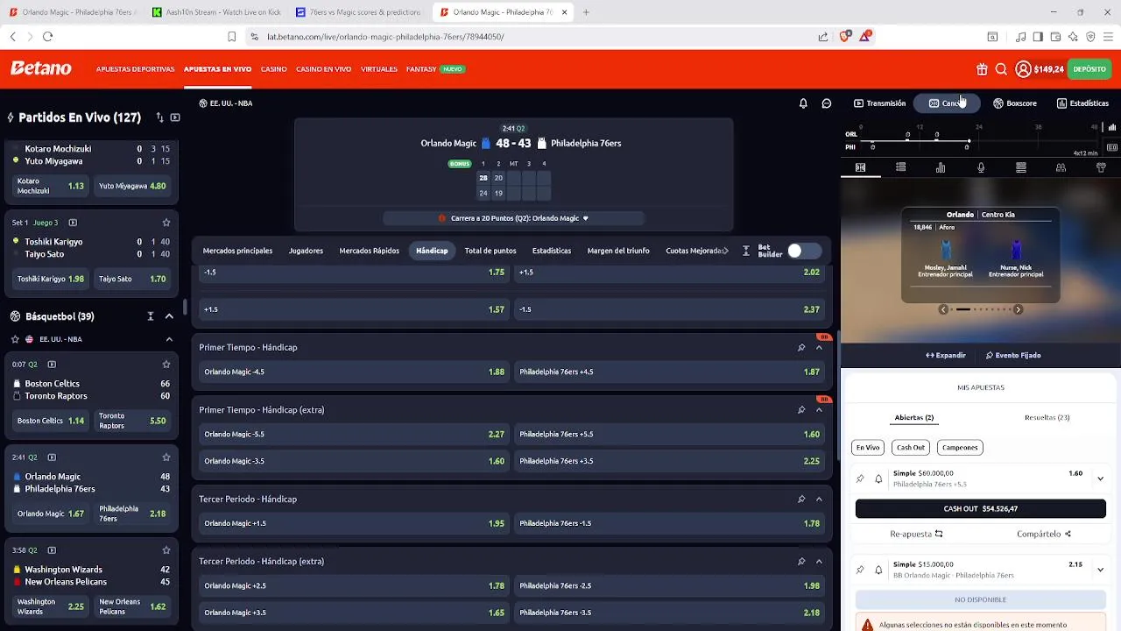This screenshot has height=631, width=1121.
Task: Open a new browser tab
Action: [586, 12]
